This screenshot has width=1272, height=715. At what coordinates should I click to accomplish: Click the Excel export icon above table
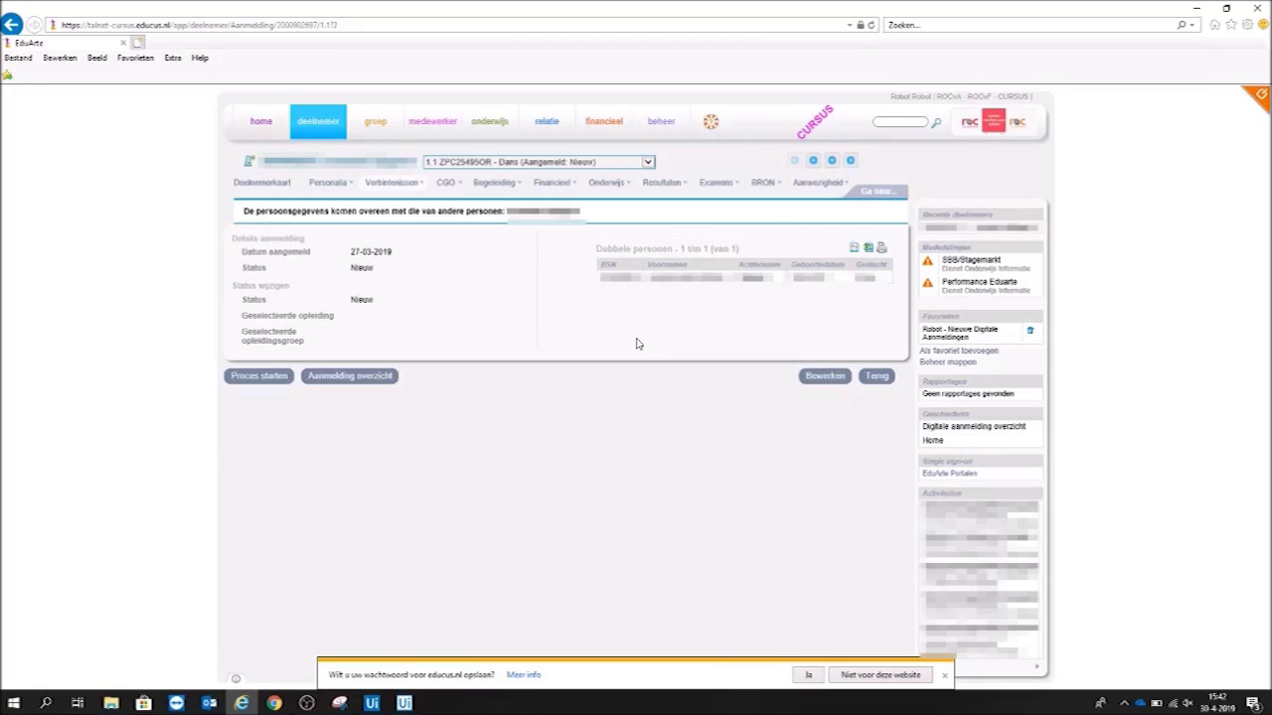(x=868, y=247)
